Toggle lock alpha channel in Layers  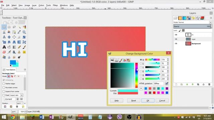pyautogui.click(x=183, y=30)
